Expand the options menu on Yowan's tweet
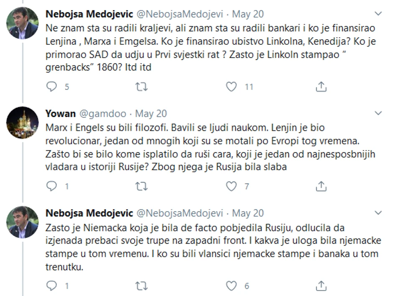This screenshot has height=296, width=393. pyautogui.click(x=378, y=113)
